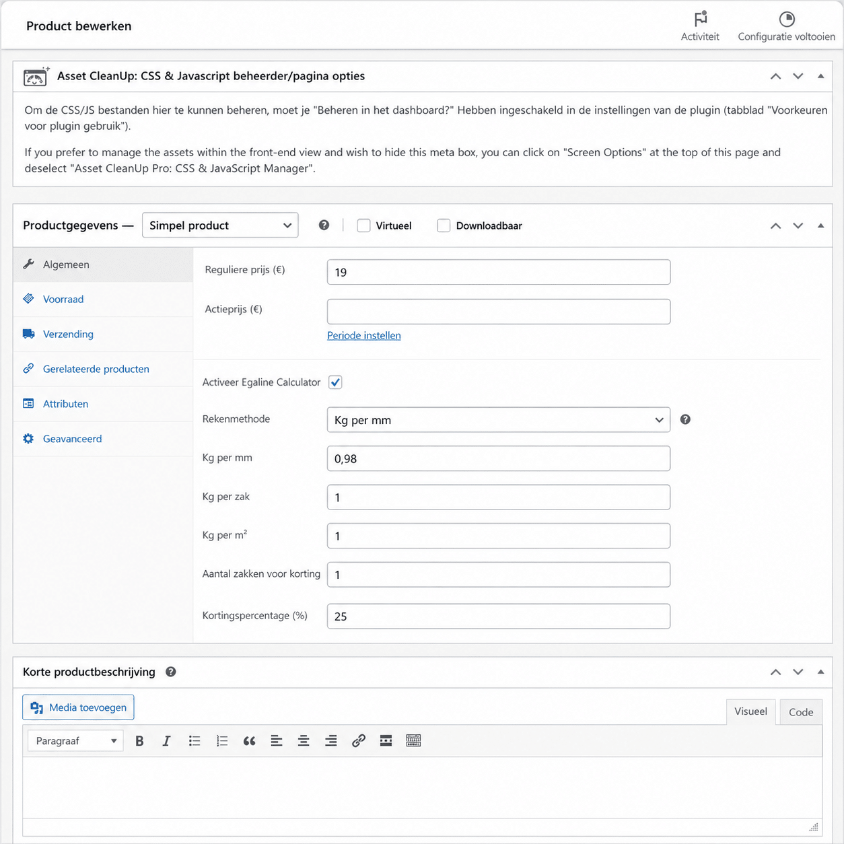Open the Paragraaf format dropdown
The width and height of the screenshot is (844, 844).
[x=75, y=741]
